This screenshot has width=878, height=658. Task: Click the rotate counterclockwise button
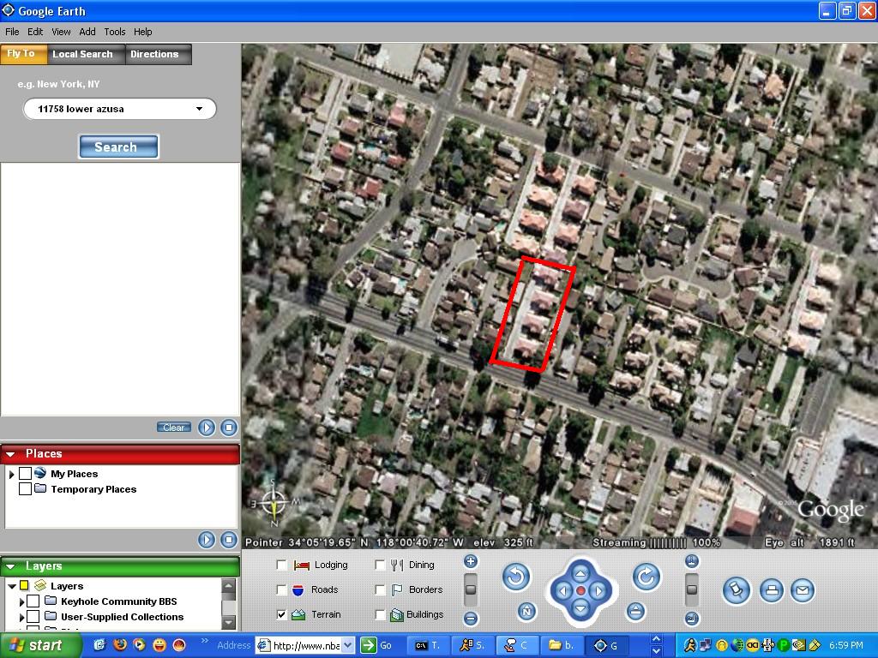click(x=515, y=577)
